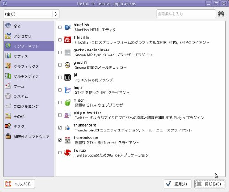
Task: Click the オフィス category icon
Action: tap(8, 56)
